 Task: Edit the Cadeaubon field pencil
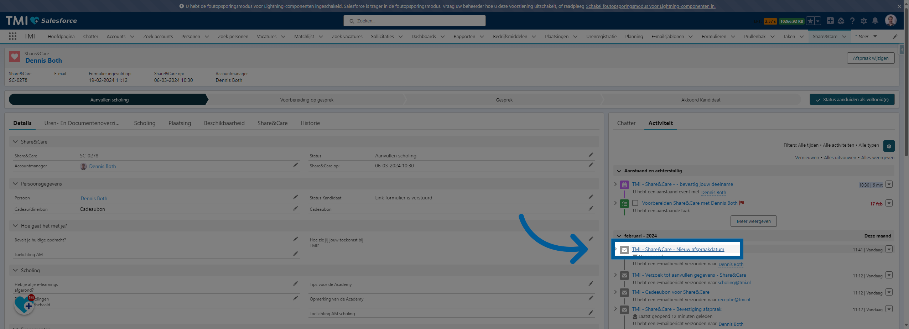click(x=591, y=208)
